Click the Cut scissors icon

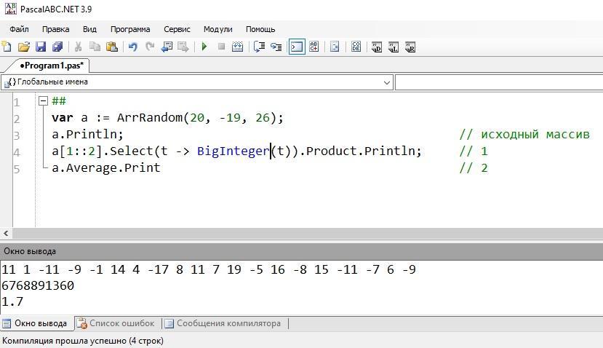tap(78, 47)
